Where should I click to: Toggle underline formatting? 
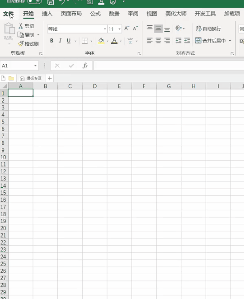(x=69, y=41)
